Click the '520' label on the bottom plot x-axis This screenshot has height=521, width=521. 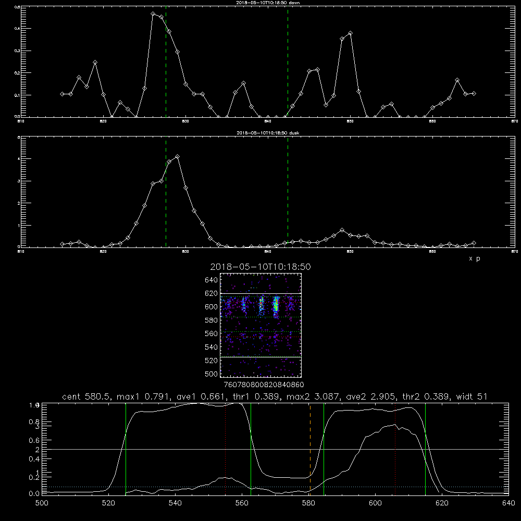click(x=108, y=503)
